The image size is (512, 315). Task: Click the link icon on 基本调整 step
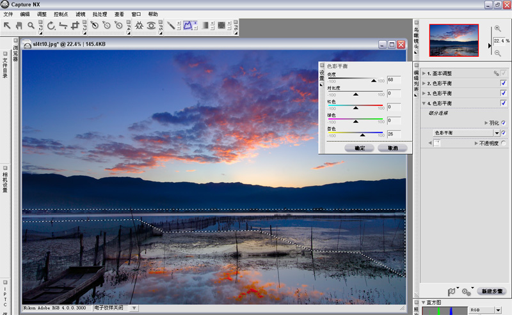click(497, 73)
